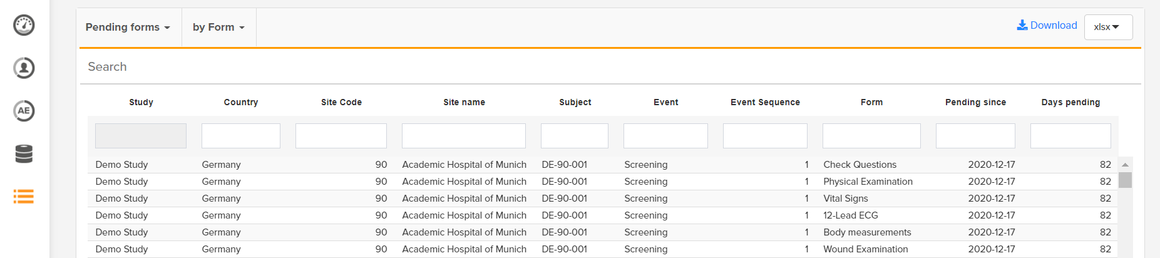Sort by the Country column header
This screenshot has height=258, width=1160.
[x=241, y=102]
